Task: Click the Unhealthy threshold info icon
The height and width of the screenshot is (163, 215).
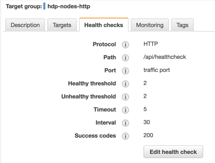Action: point(125,97)
